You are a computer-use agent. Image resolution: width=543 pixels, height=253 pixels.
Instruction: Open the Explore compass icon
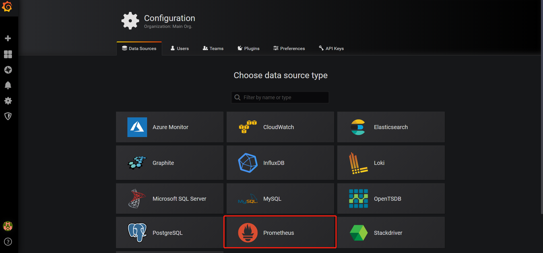pyautogui.click(x=8, y=70)
